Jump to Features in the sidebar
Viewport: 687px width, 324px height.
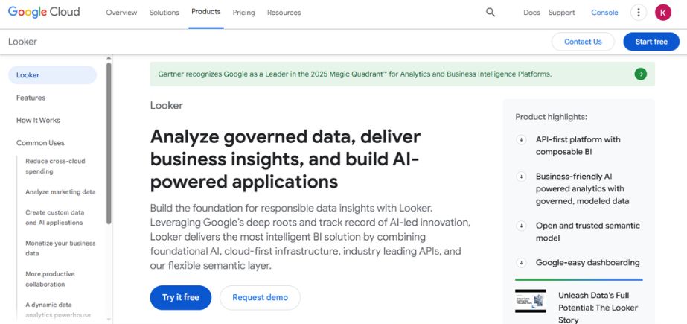[31, 98]
